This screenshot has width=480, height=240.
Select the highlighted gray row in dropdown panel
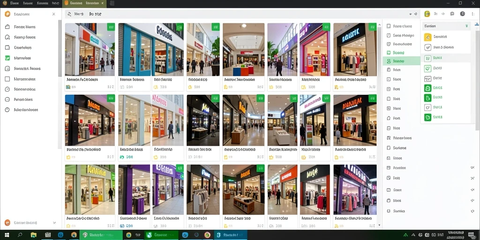445,58
